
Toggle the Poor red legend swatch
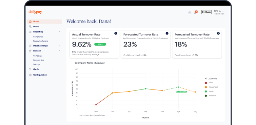[206, 83]
